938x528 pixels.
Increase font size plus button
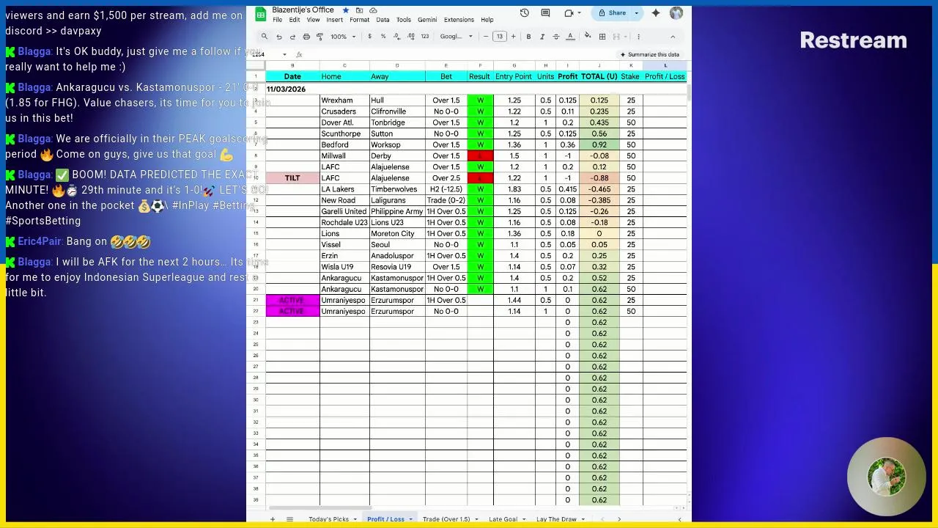click(x=513, y=37)
